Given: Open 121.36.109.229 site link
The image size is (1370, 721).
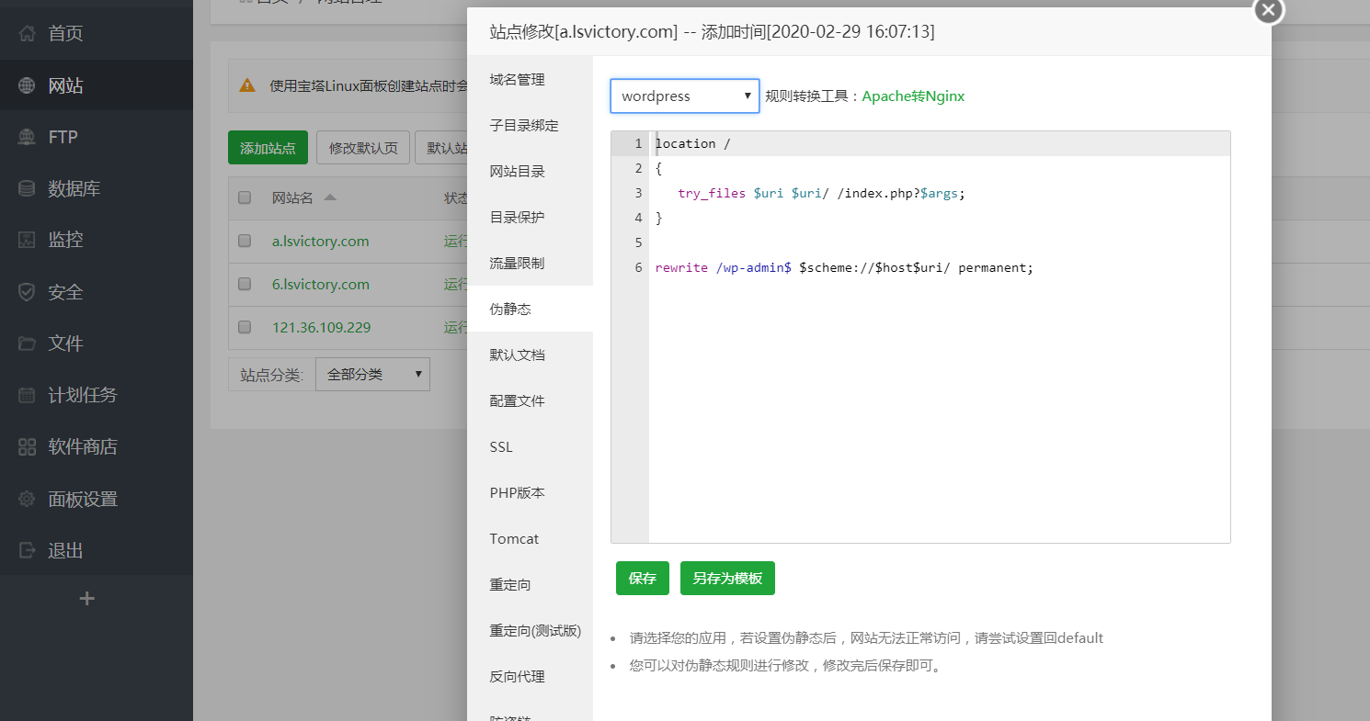Looking at the screenshot, I should click(x=322, y=328).
